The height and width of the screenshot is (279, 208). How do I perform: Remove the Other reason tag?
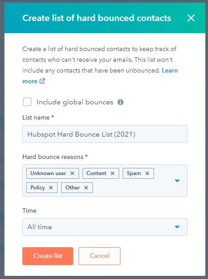coord(86,188)
